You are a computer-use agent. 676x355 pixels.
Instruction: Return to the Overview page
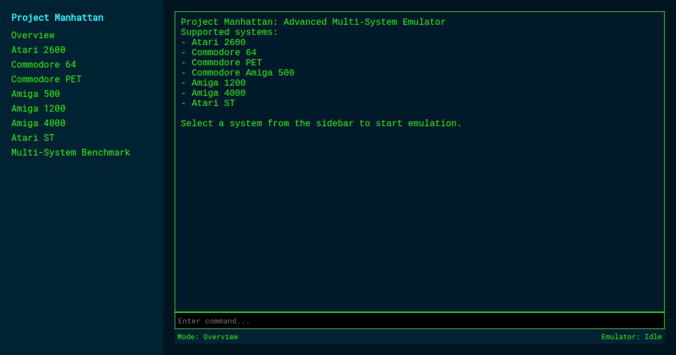point(33,35)
